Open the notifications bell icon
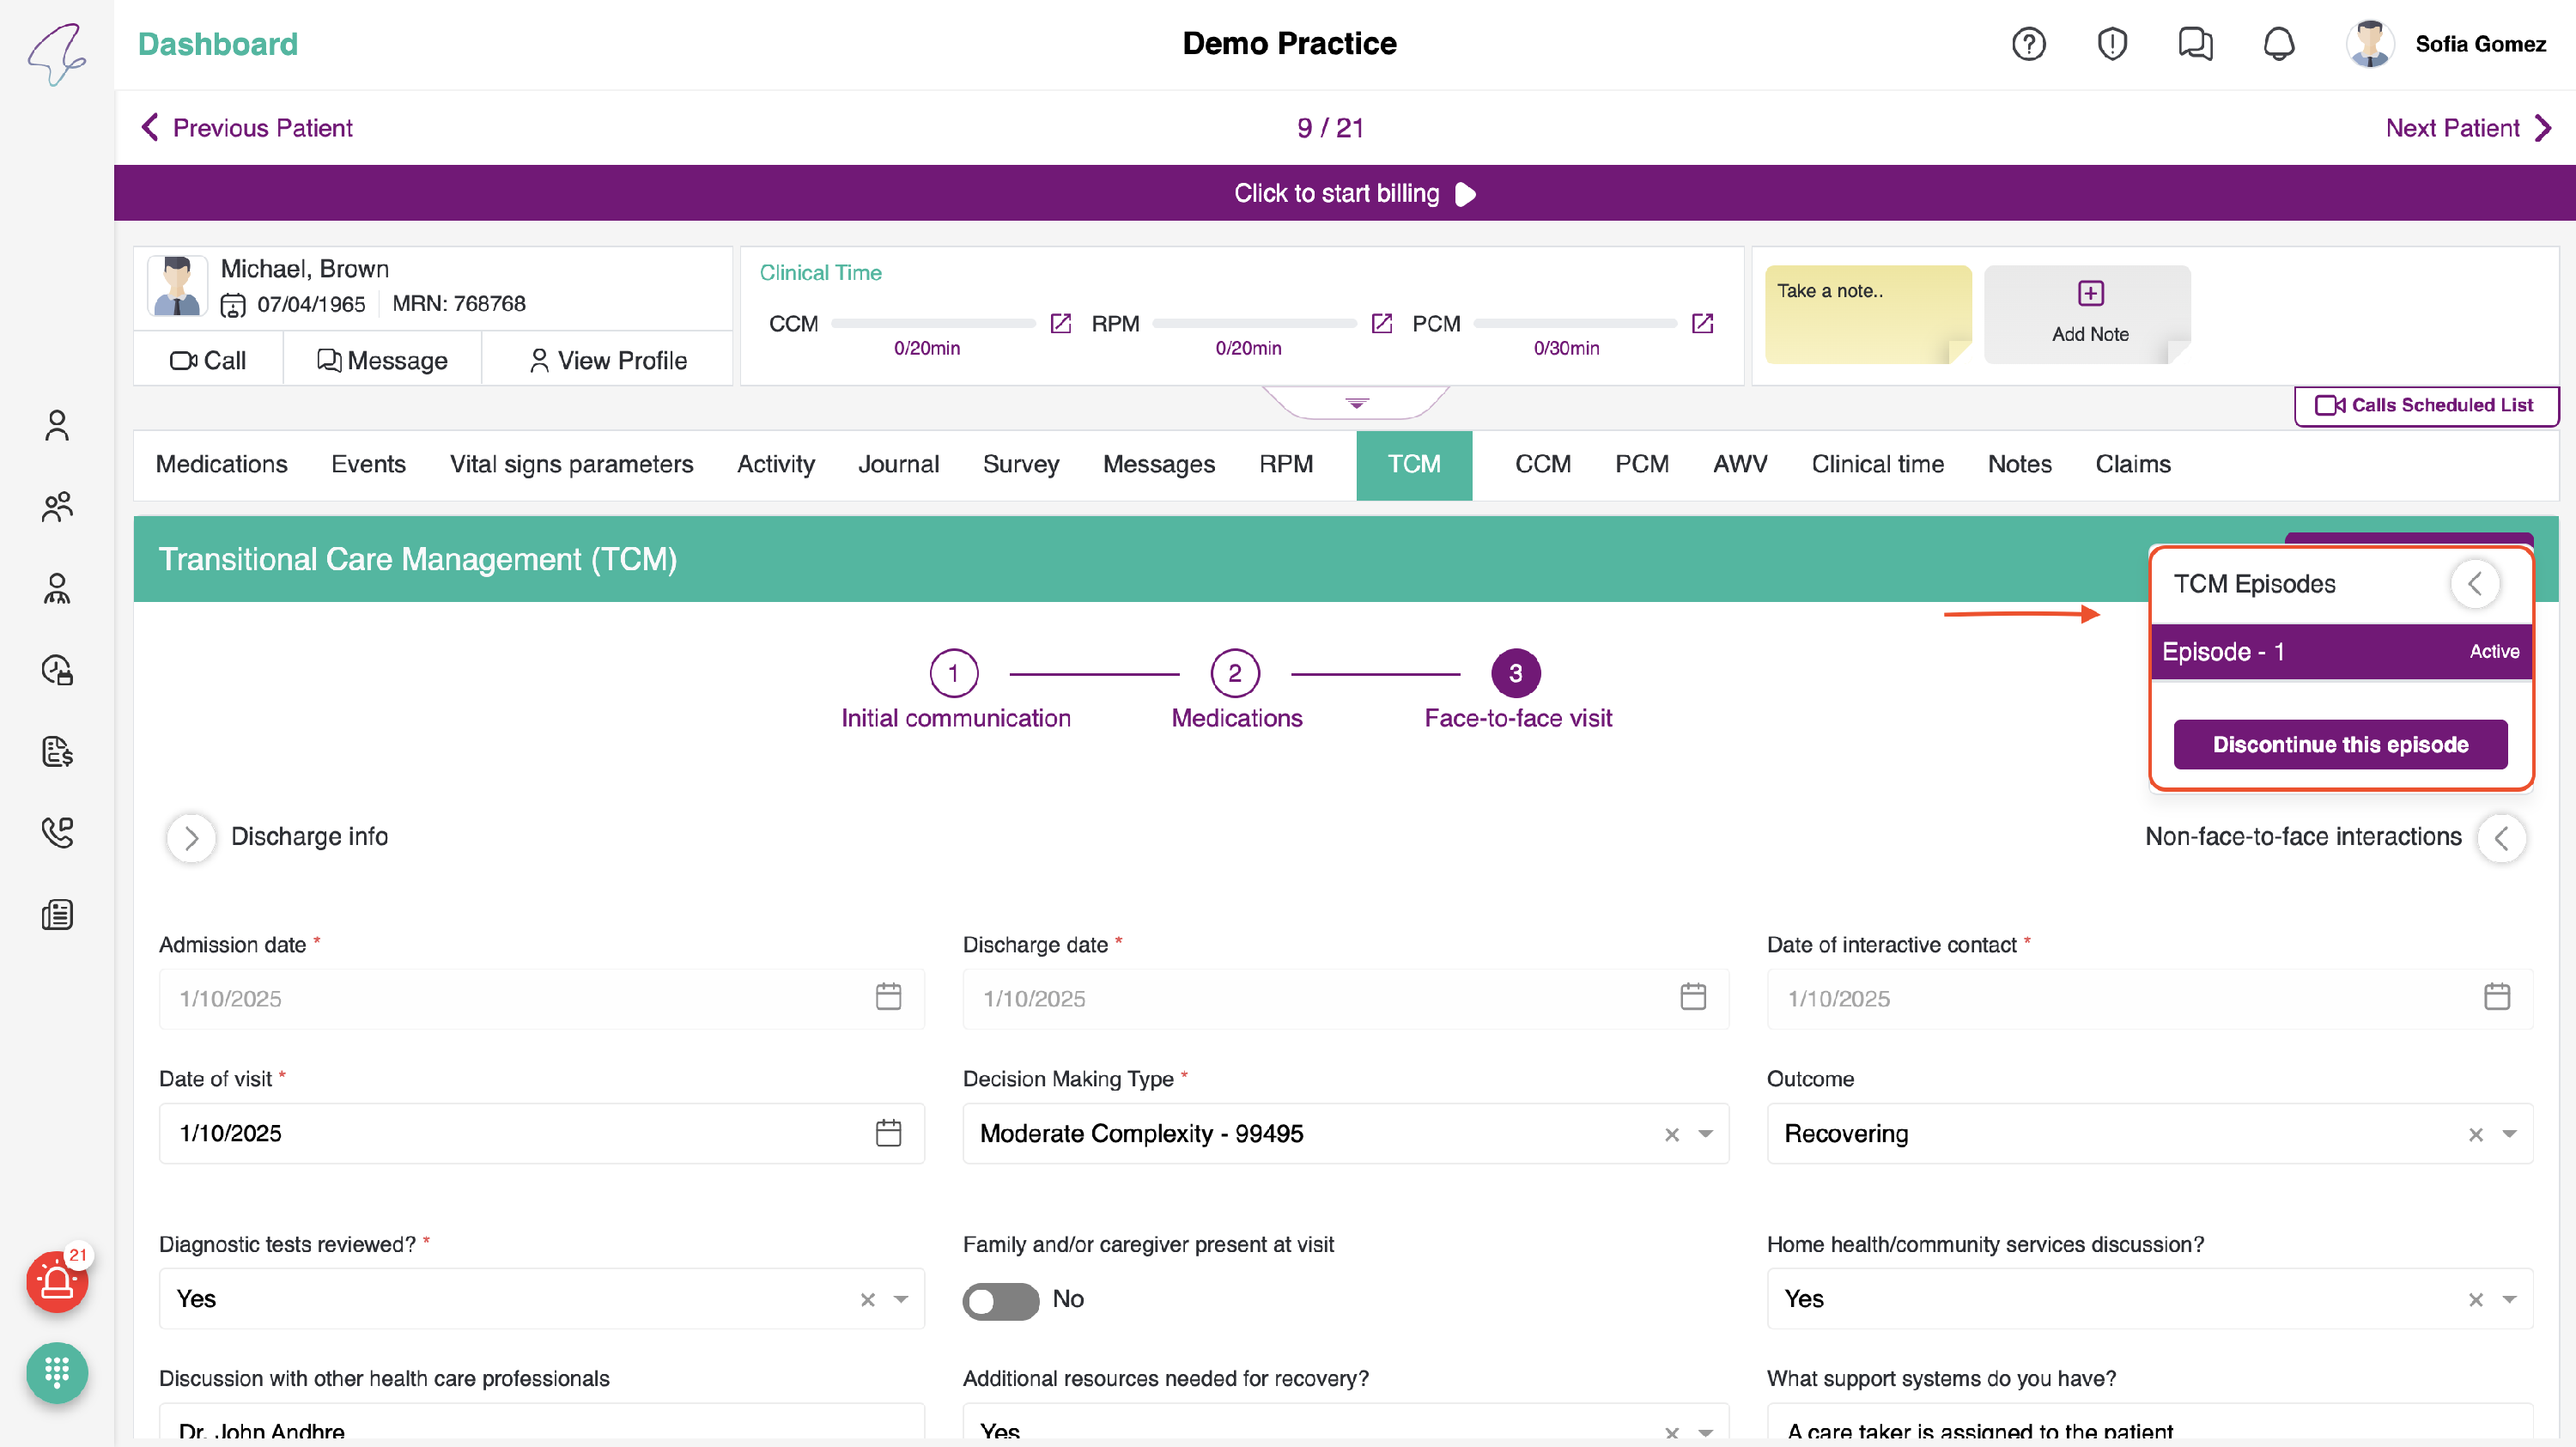The height and width of the screenshot is (1447, 2576). pos(2278,44)
